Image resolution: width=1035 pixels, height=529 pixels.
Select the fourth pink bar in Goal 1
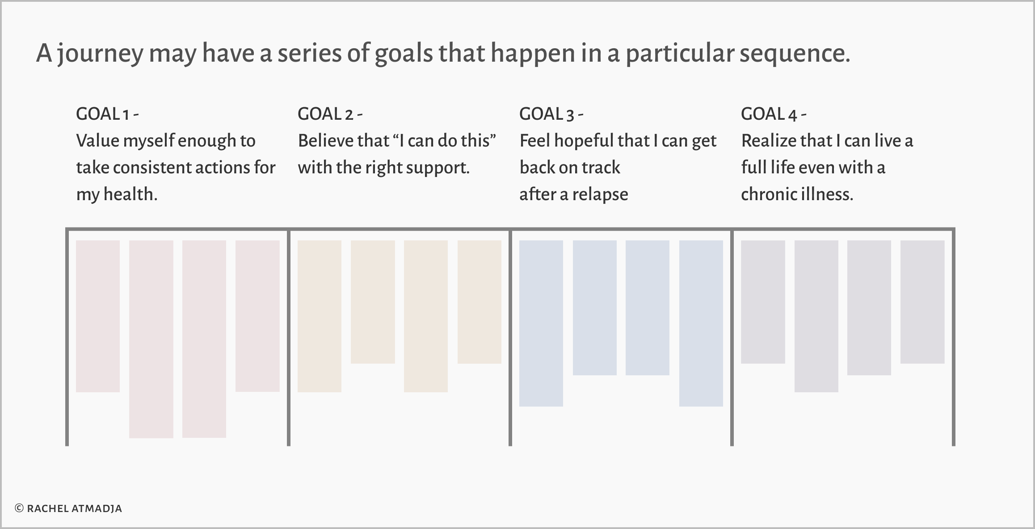click(257, 316)
